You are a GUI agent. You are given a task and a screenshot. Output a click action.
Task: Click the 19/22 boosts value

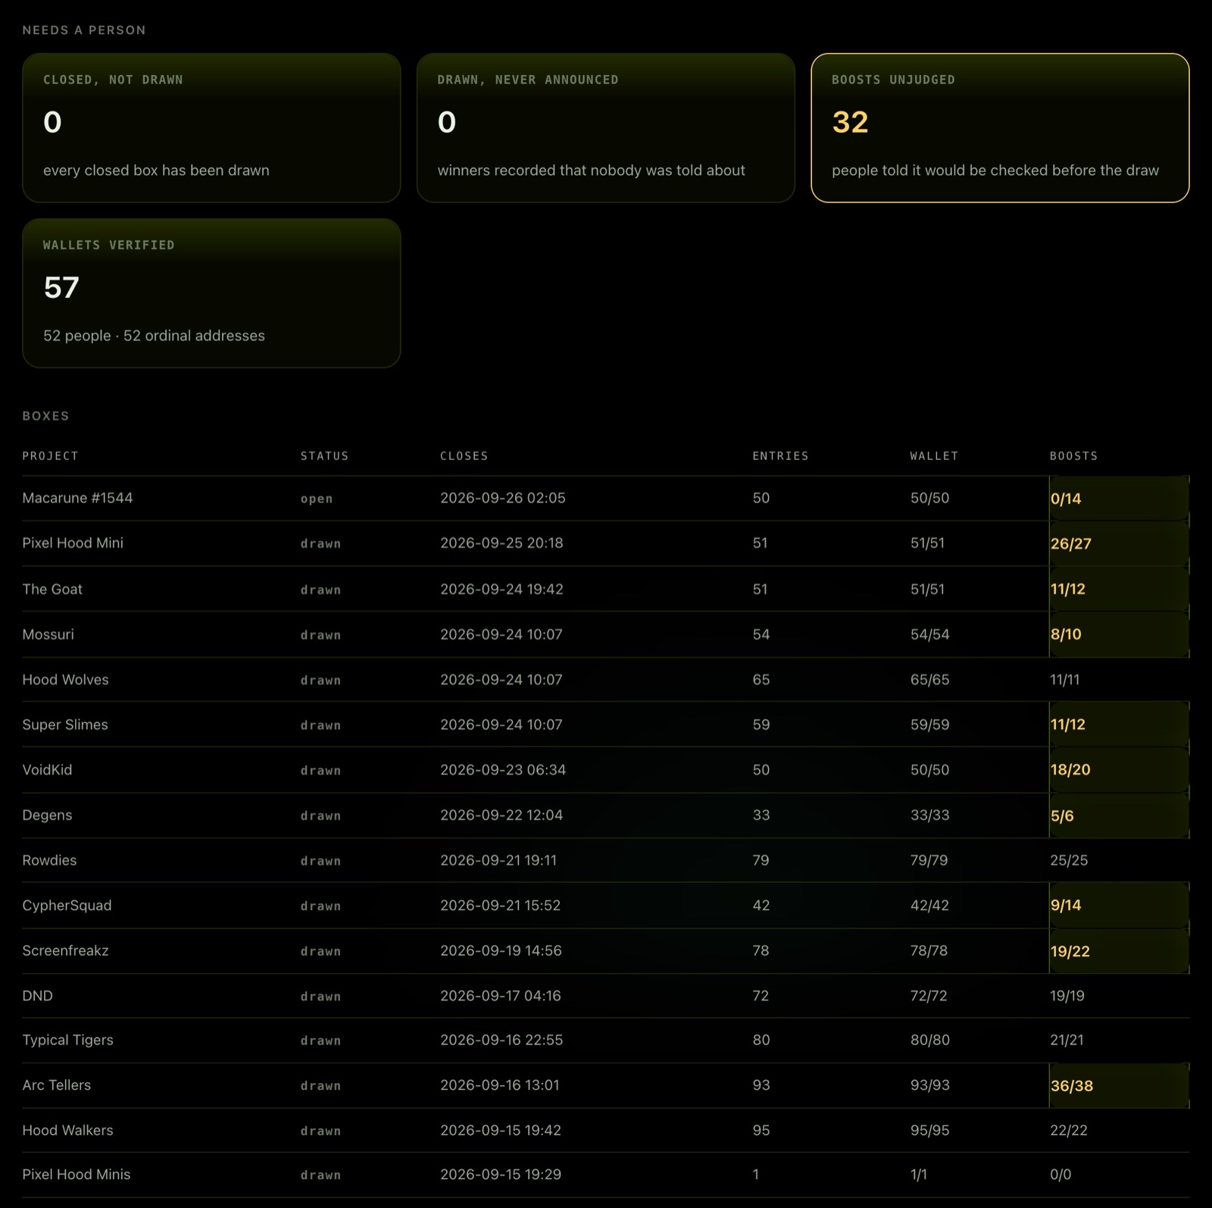(1070, 951)
